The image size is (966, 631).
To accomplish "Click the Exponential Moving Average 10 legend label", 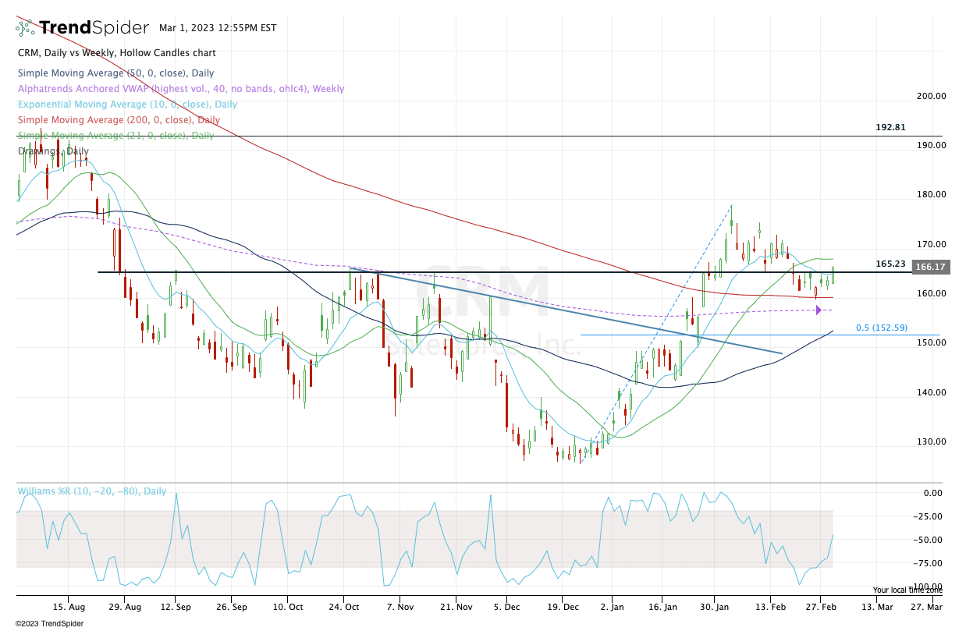I will tap(127, 105).
